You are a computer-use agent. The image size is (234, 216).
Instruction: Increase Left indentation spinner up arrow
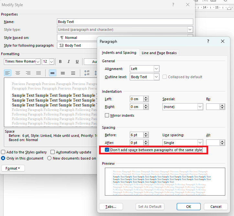click(x=146, y=98)
